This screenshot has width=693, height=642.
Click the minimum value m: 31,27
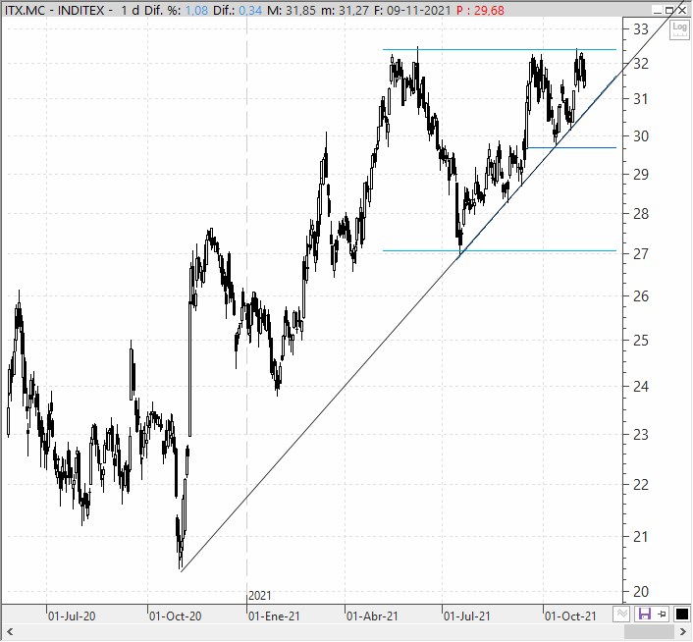point(345,10)
